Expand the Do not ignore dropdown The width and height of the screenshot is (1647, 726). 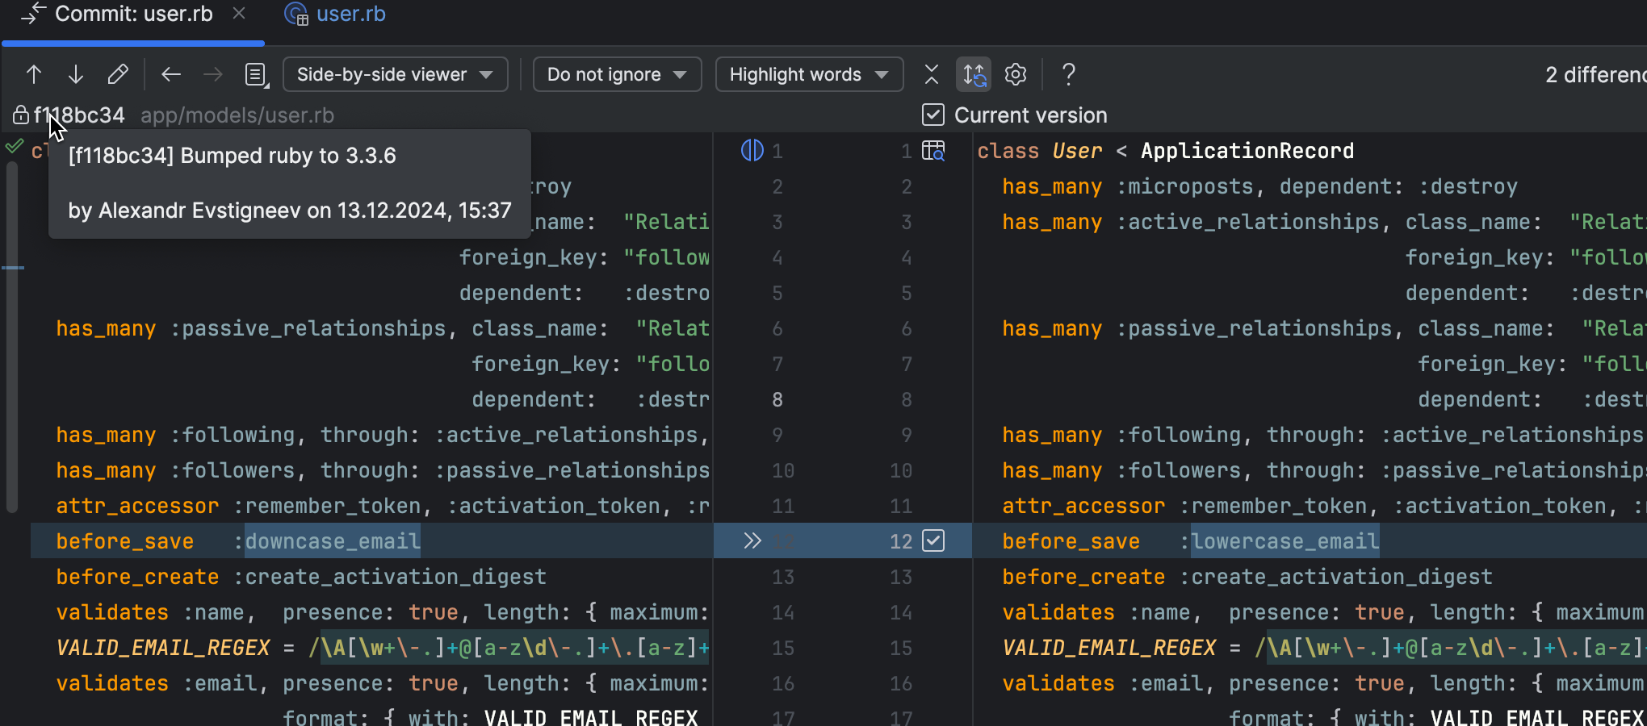tap(617, 75)
